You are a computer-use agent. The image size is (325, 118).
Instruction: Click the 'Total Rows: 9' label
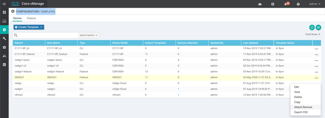tap(313, 34)
